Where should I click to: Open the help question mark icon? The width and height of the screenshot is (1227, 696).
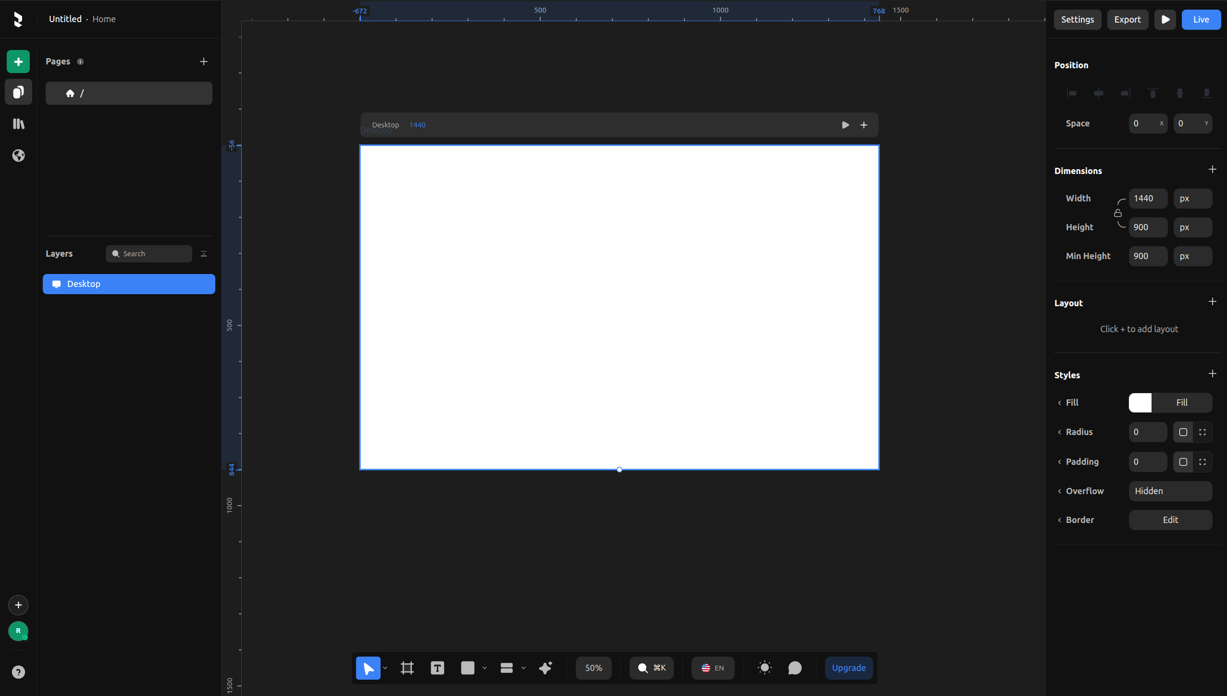[18, 672]
